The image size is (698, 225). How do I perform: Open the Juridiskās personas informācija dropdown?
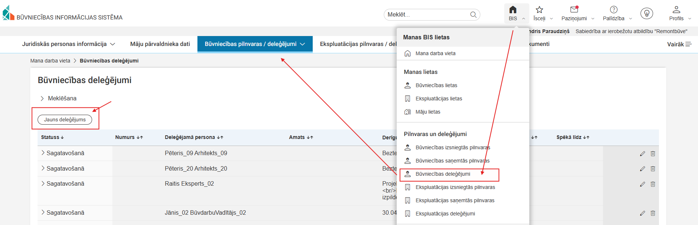tap(69, 44)
